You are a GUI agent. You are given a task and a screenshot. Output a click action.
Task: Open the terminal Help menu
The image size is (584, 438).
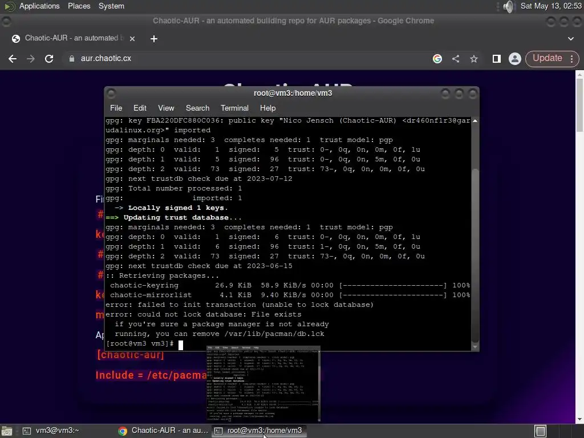(x=267, y=108)
